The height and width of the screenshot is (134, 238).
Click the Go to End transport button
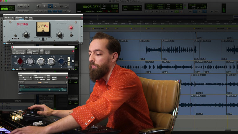(166, 11)
